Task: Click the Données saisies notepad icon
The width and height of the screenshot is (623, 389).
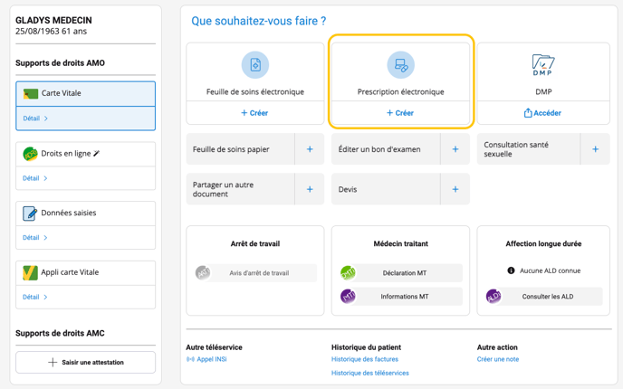Action: point(30,213)
